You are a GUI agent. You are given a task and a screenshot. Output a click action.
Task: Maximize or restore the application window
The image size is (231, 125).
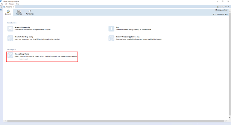(x=223, y=1)
